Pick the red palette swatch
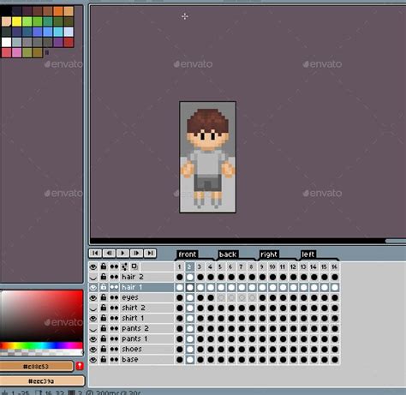This screenshot has height=395, width=406. pos(69,42)
